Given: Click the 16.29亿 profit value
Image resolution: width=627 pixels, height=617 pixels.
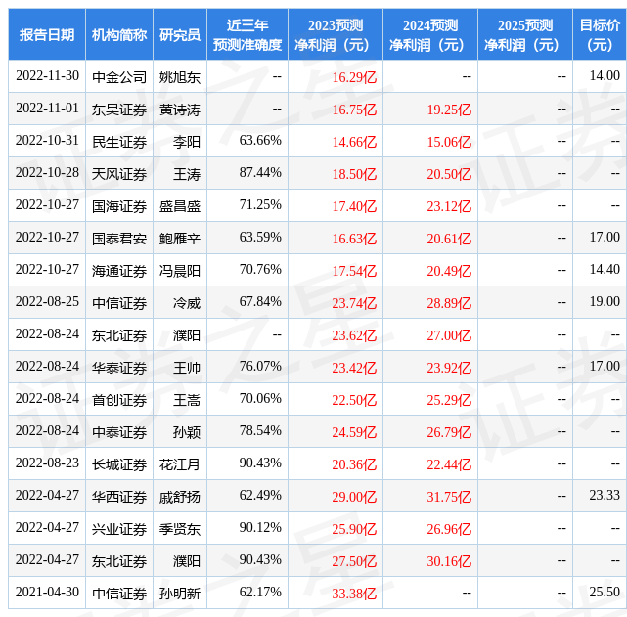Looking at the screenshot, I should click(354, 76).
